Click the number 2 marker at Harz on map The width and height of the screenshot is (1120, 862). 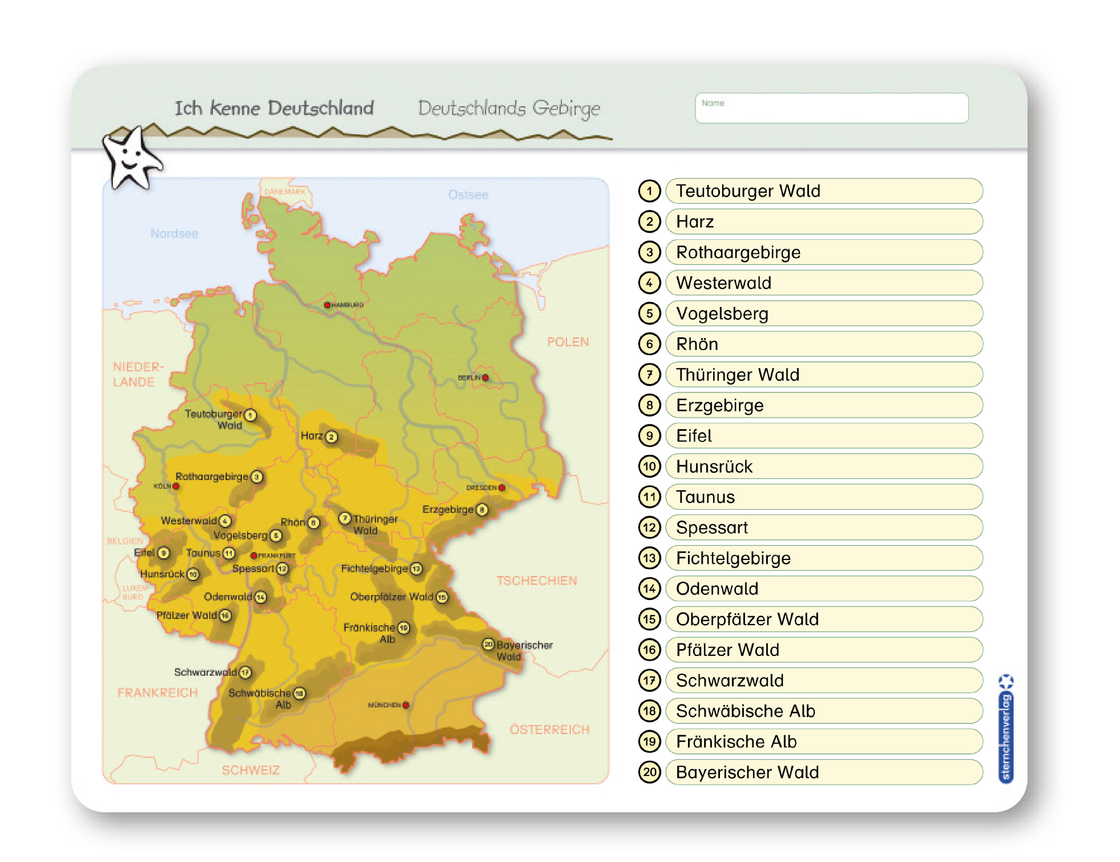coord(331,437)
